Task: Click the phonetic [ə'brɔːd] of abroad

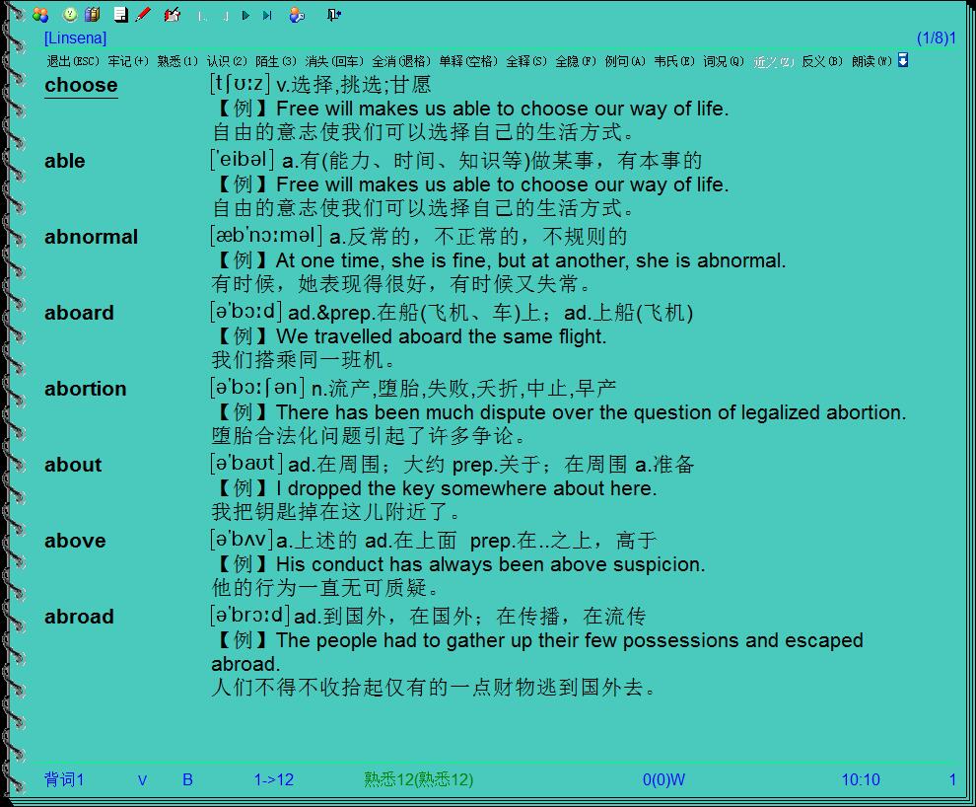Action: 249,616
